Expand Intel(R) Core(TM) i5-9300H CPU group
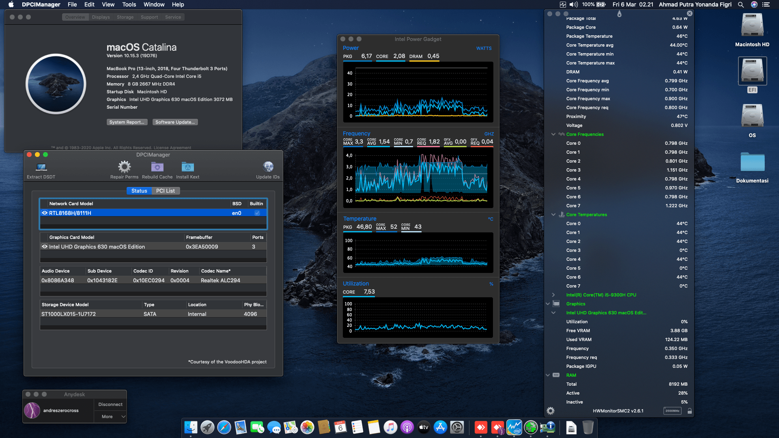 553,295
